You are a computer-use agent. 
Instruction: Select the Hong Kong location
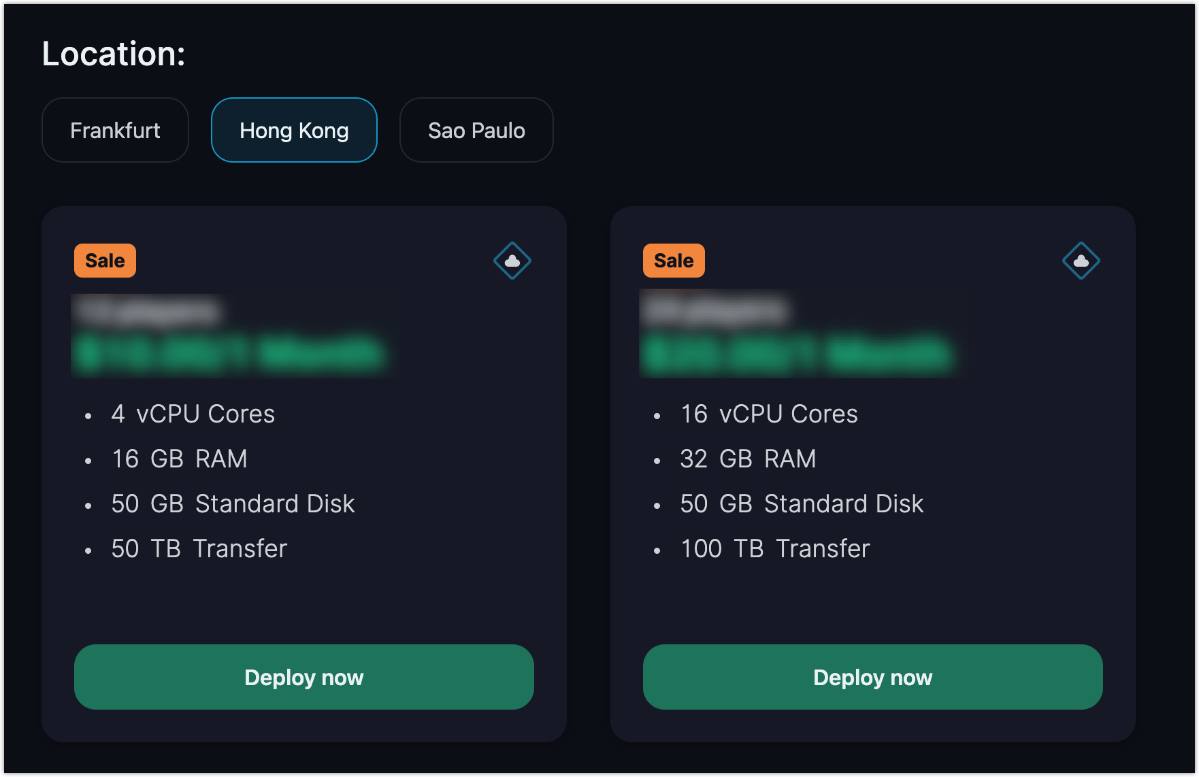point(294,130)
